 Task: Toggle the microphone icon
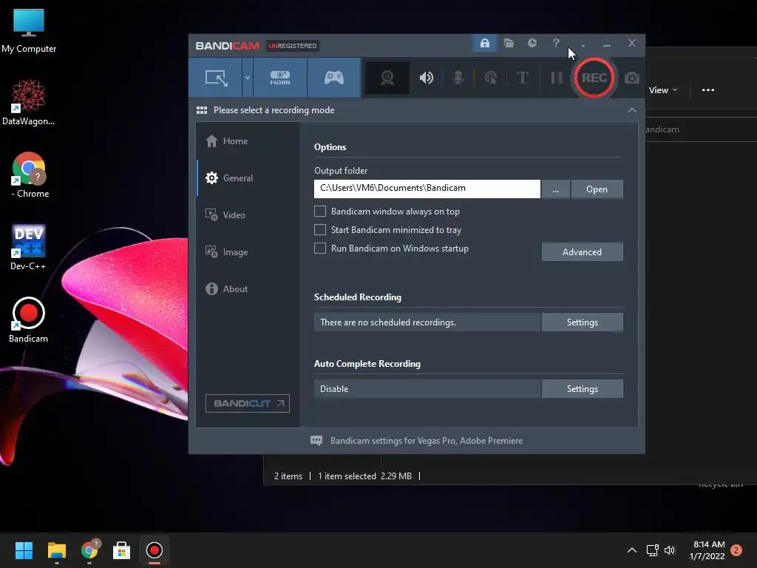pos(458,78)
